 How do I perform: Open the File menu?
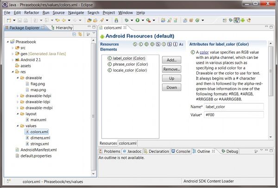pyautogui.click(x=7, y=13)
